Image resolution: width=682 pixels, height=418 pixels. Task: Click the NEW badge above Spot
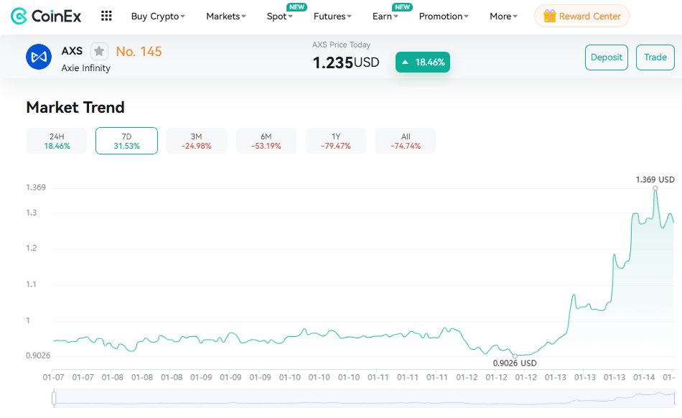coord(296,7)
